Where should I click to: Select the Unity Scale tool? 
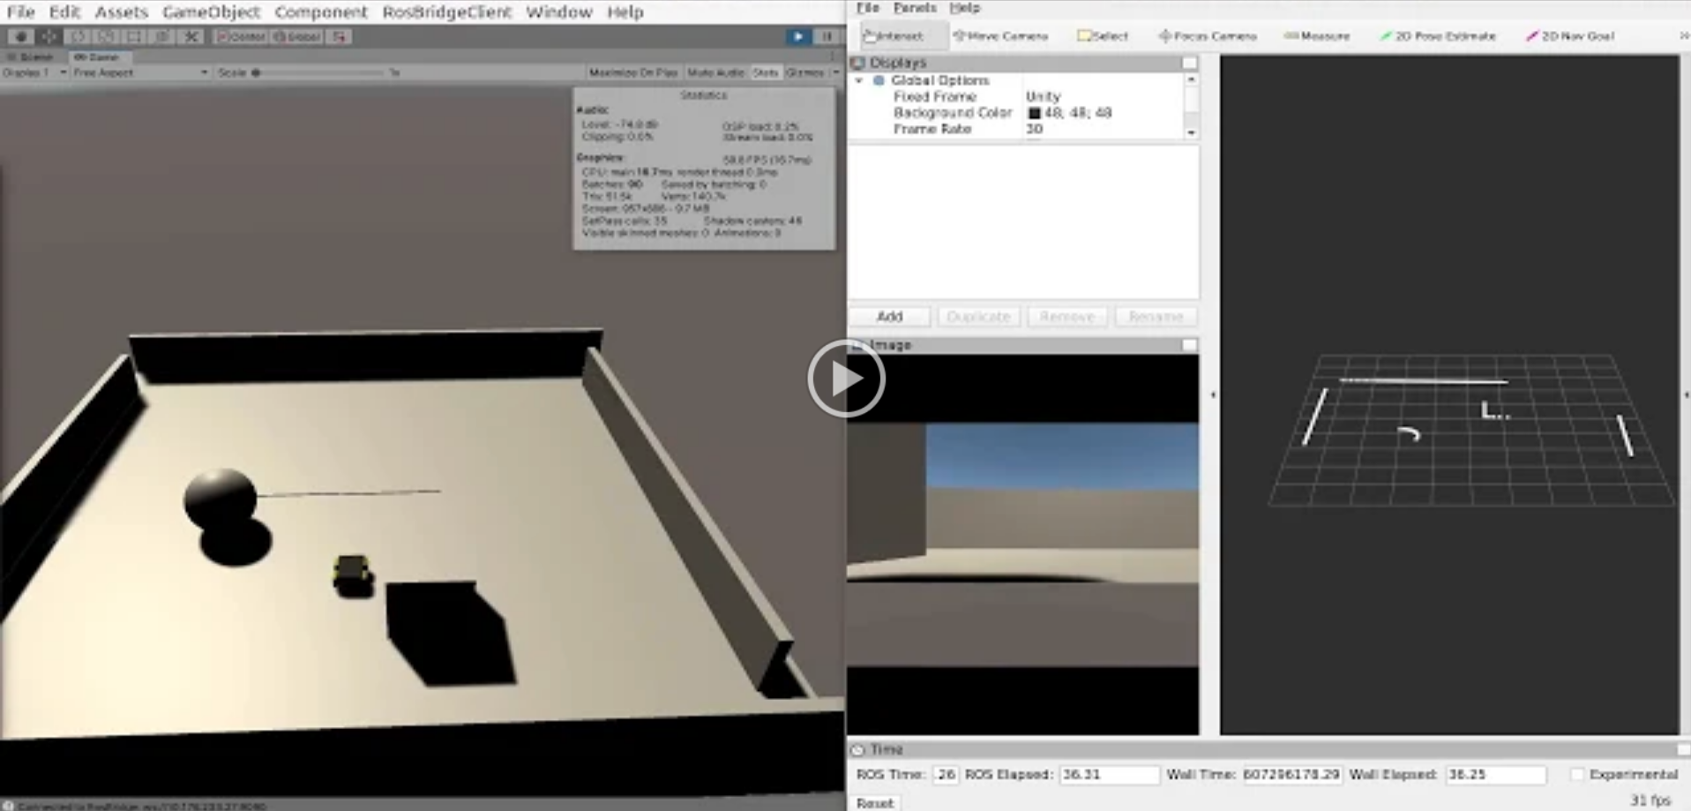click(106, 36)
